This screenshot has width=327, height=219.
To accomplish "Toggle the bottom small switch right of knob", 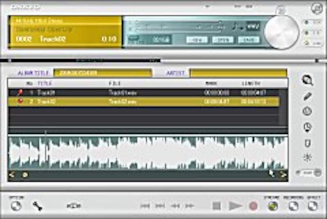I will click(312, 43).
